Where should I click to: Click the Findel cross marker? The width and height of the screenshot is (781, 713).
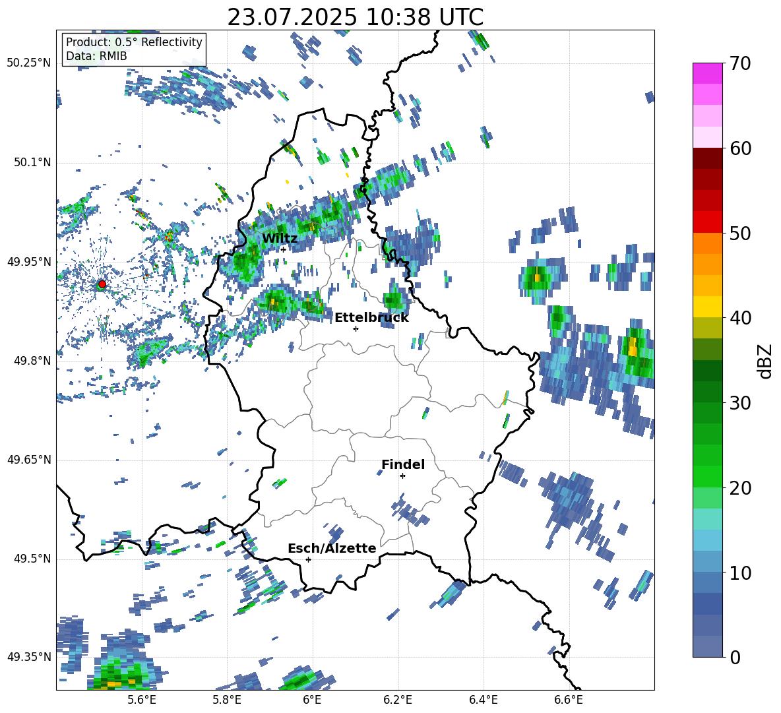click(x=402, y=476)
